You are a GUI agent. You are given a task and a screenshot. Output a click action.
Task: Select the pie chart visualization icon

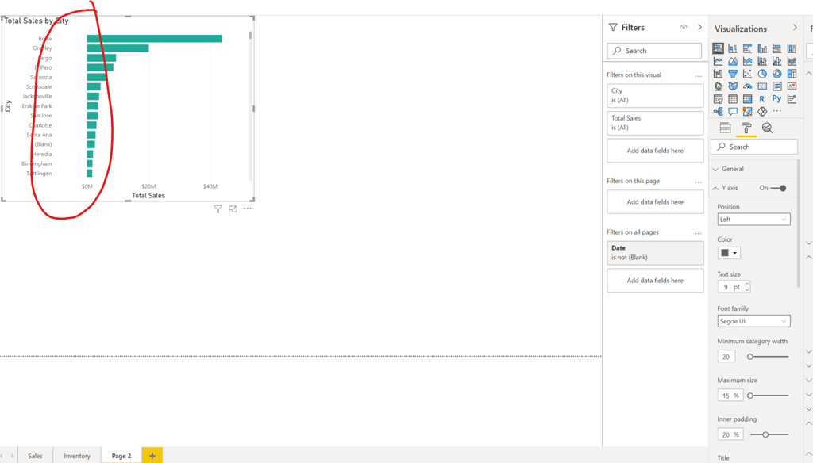(761, 73)
